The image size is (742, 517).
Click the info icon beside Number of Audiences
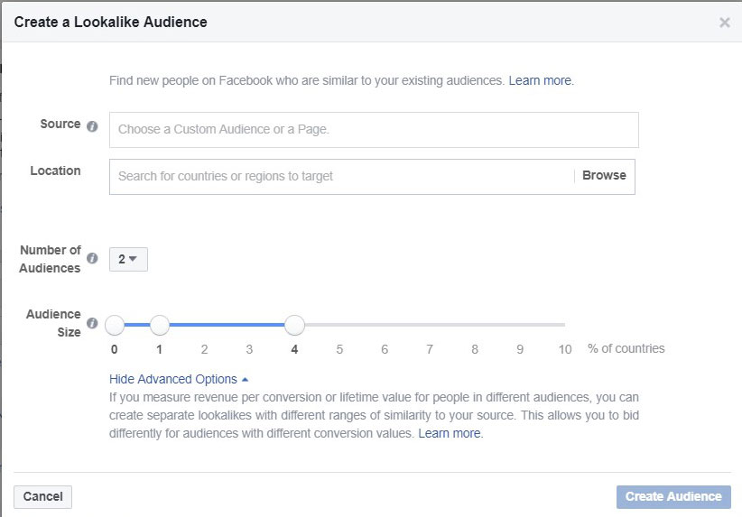pos(92,258)
